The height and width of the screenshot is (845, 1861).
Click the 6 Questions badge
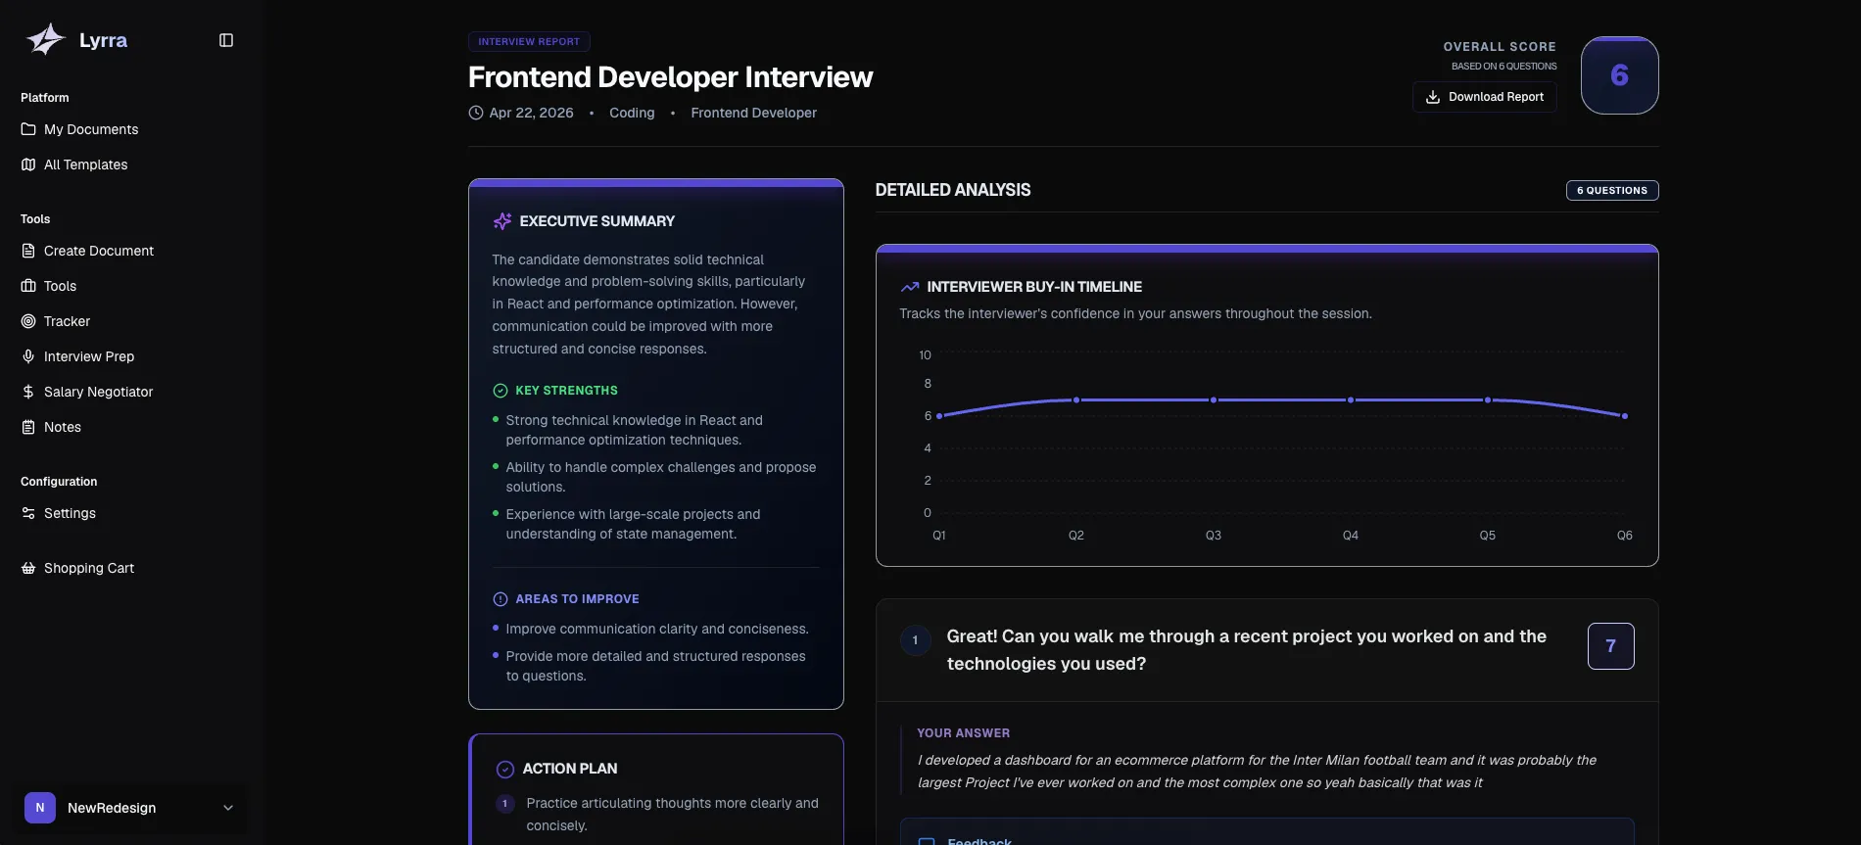pyautogui.click(x=1611, y=191)
